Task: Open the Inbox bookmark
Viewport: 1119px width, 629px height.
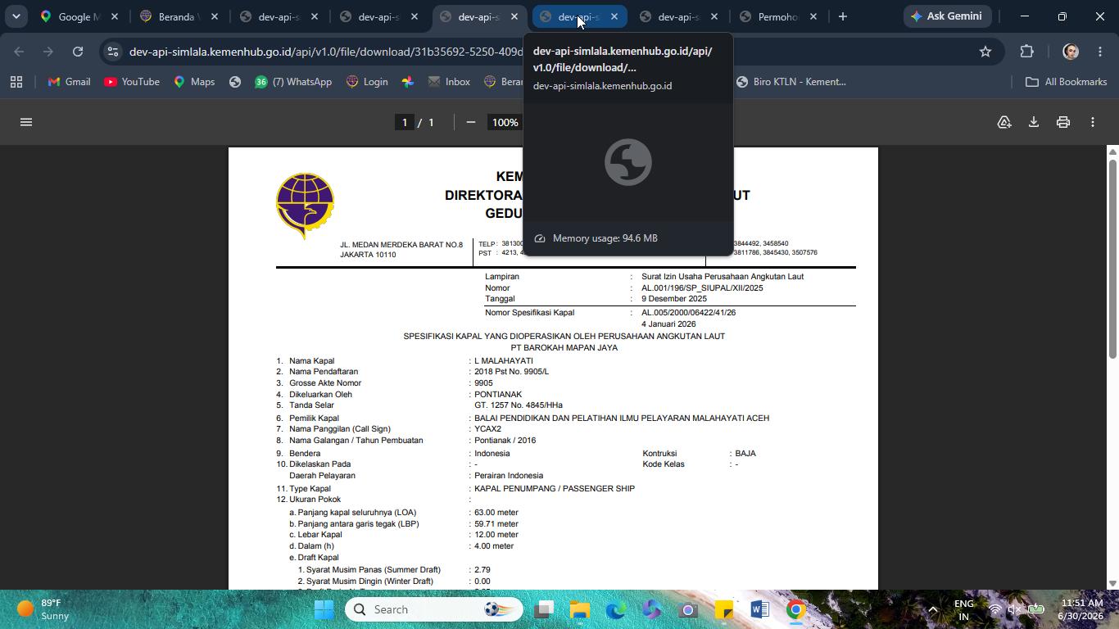Action: [x=449, y=82]
